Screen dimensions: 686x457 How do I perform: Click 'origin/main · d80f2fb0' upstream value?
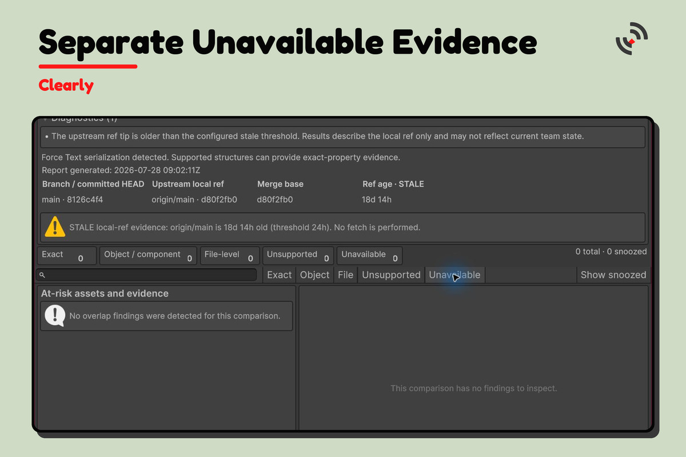pyautogui.click(x=194, y=200)
